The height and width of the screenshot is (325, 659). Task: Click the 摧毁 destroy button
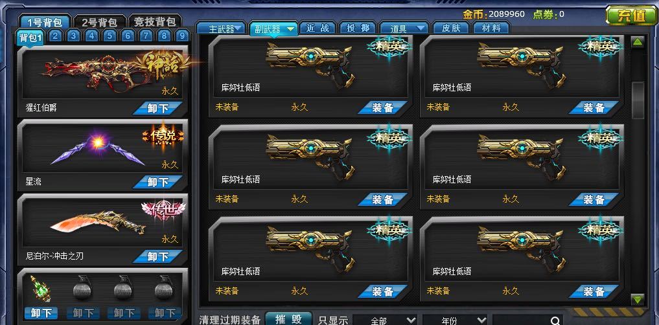pyautogui.click(x=288, y=319)
